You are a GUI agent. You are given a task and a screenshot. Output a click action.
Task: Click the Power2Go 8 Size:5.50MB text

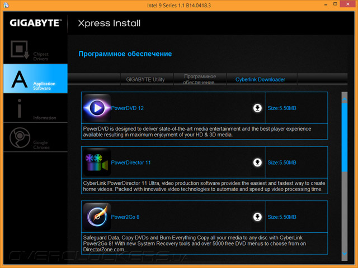tap(282, 217)
